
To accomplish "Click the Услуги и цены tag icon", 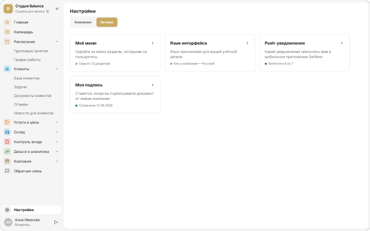I will 7,122.
